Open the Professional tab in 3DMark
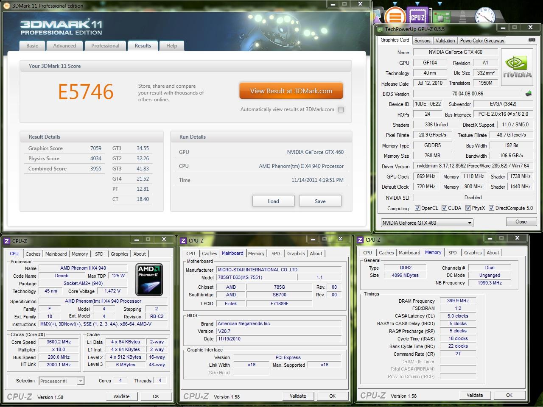Screen dimensions: 543x407 tap(105, 46)
